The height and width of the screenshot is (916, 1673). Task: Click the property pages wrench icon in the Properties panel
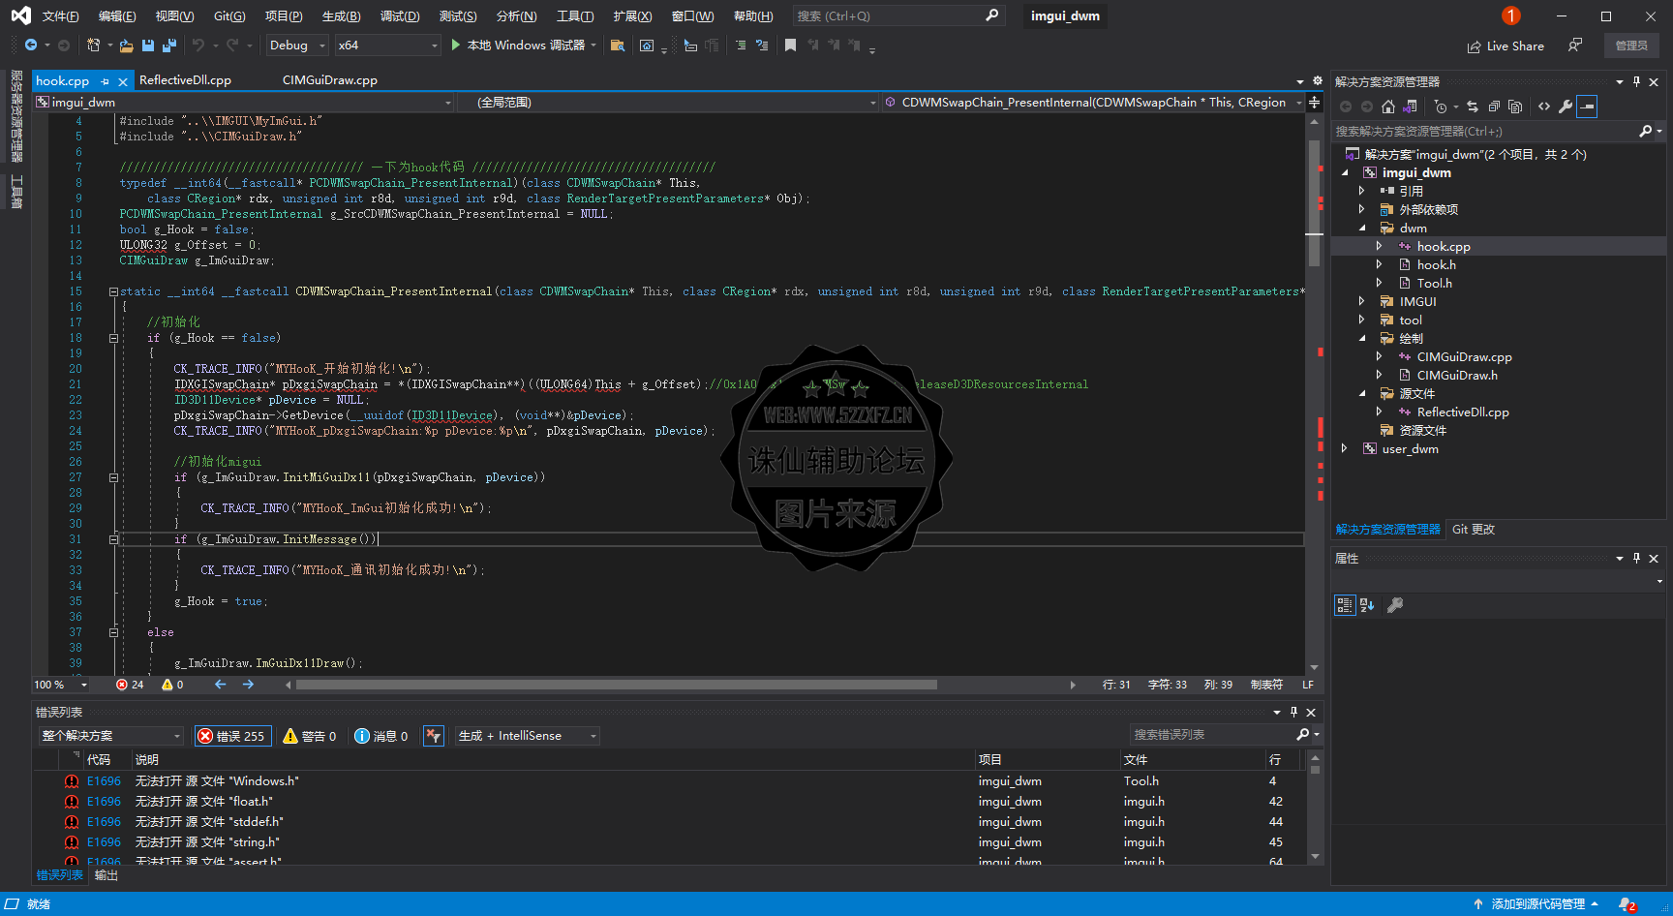pyautogui.click(x=1395, y=605)
